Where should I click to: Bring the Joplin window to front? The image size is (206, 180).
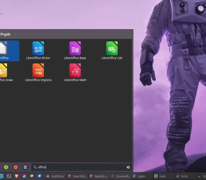142,176
